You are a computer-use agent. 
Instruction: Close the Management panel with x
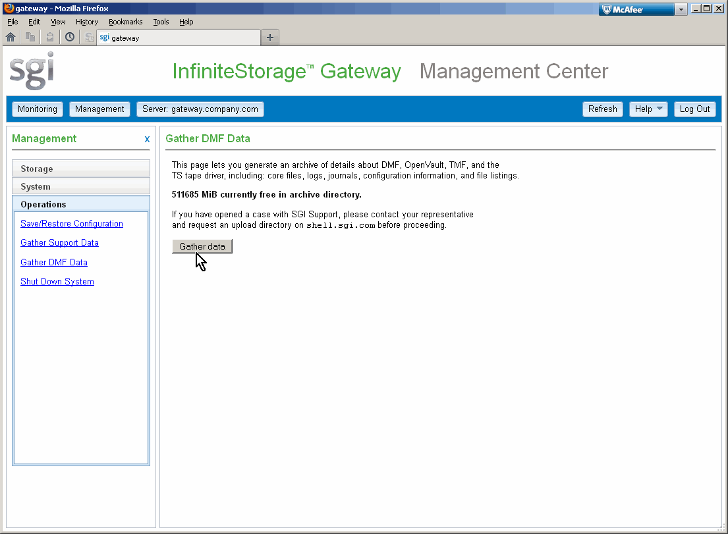pos(147,139)
